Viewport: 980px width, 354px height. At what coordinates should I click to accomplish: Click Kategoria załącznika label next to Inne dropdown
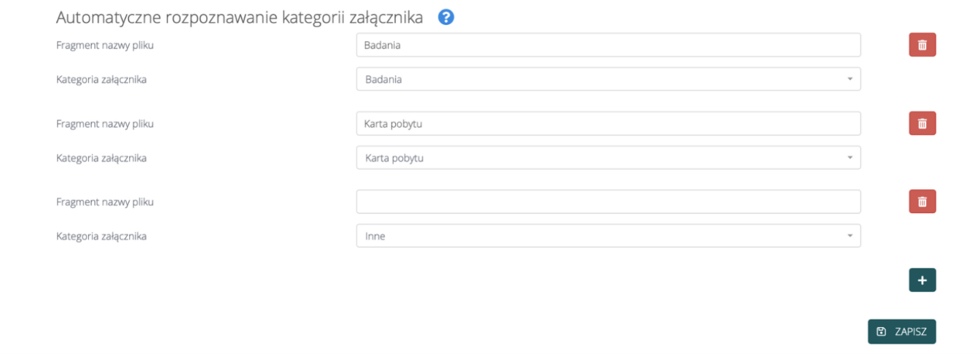point(101,236)
